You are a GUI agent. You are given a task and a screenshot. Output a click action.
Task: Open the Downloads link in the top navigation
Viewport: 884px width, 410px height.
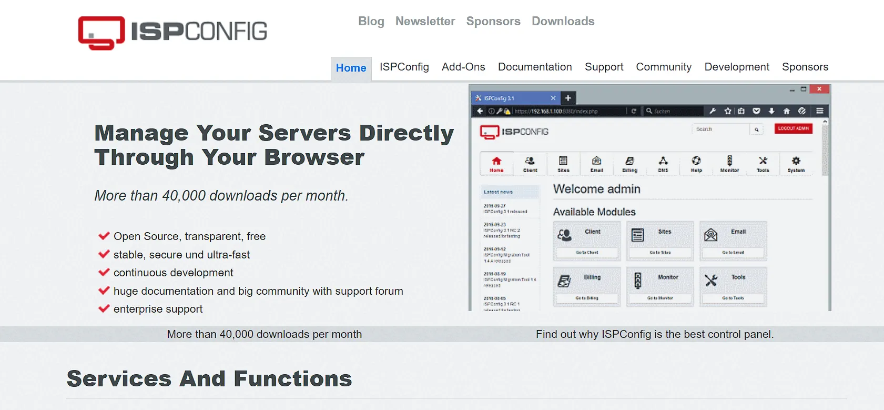563,21
